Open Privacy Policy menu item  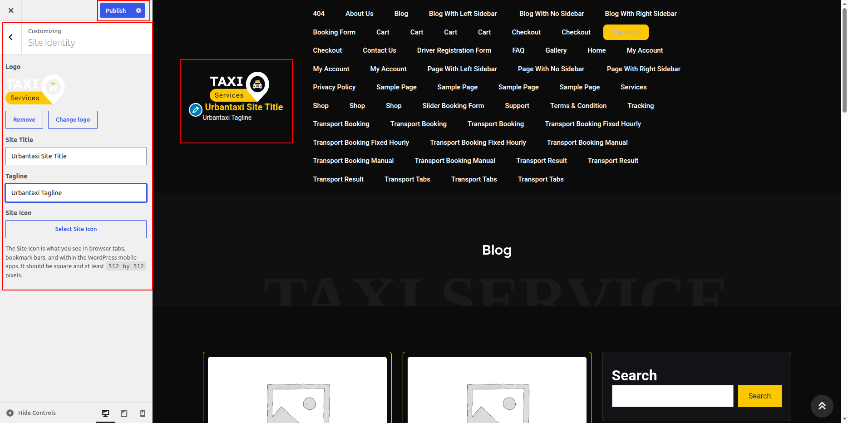coord(334,87)
